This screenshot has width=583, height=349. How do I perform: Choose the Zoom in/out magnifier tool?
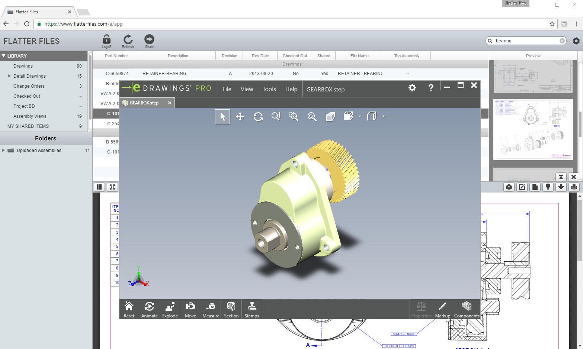click(276, 117)
